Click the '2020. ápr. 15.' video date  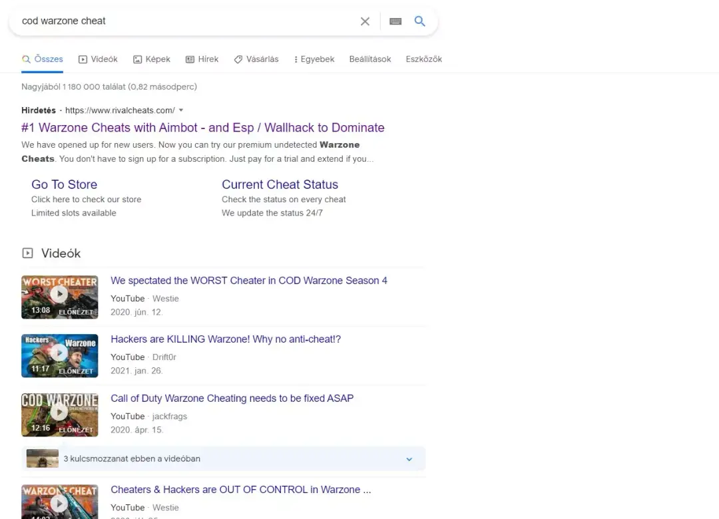click(137, 430)
